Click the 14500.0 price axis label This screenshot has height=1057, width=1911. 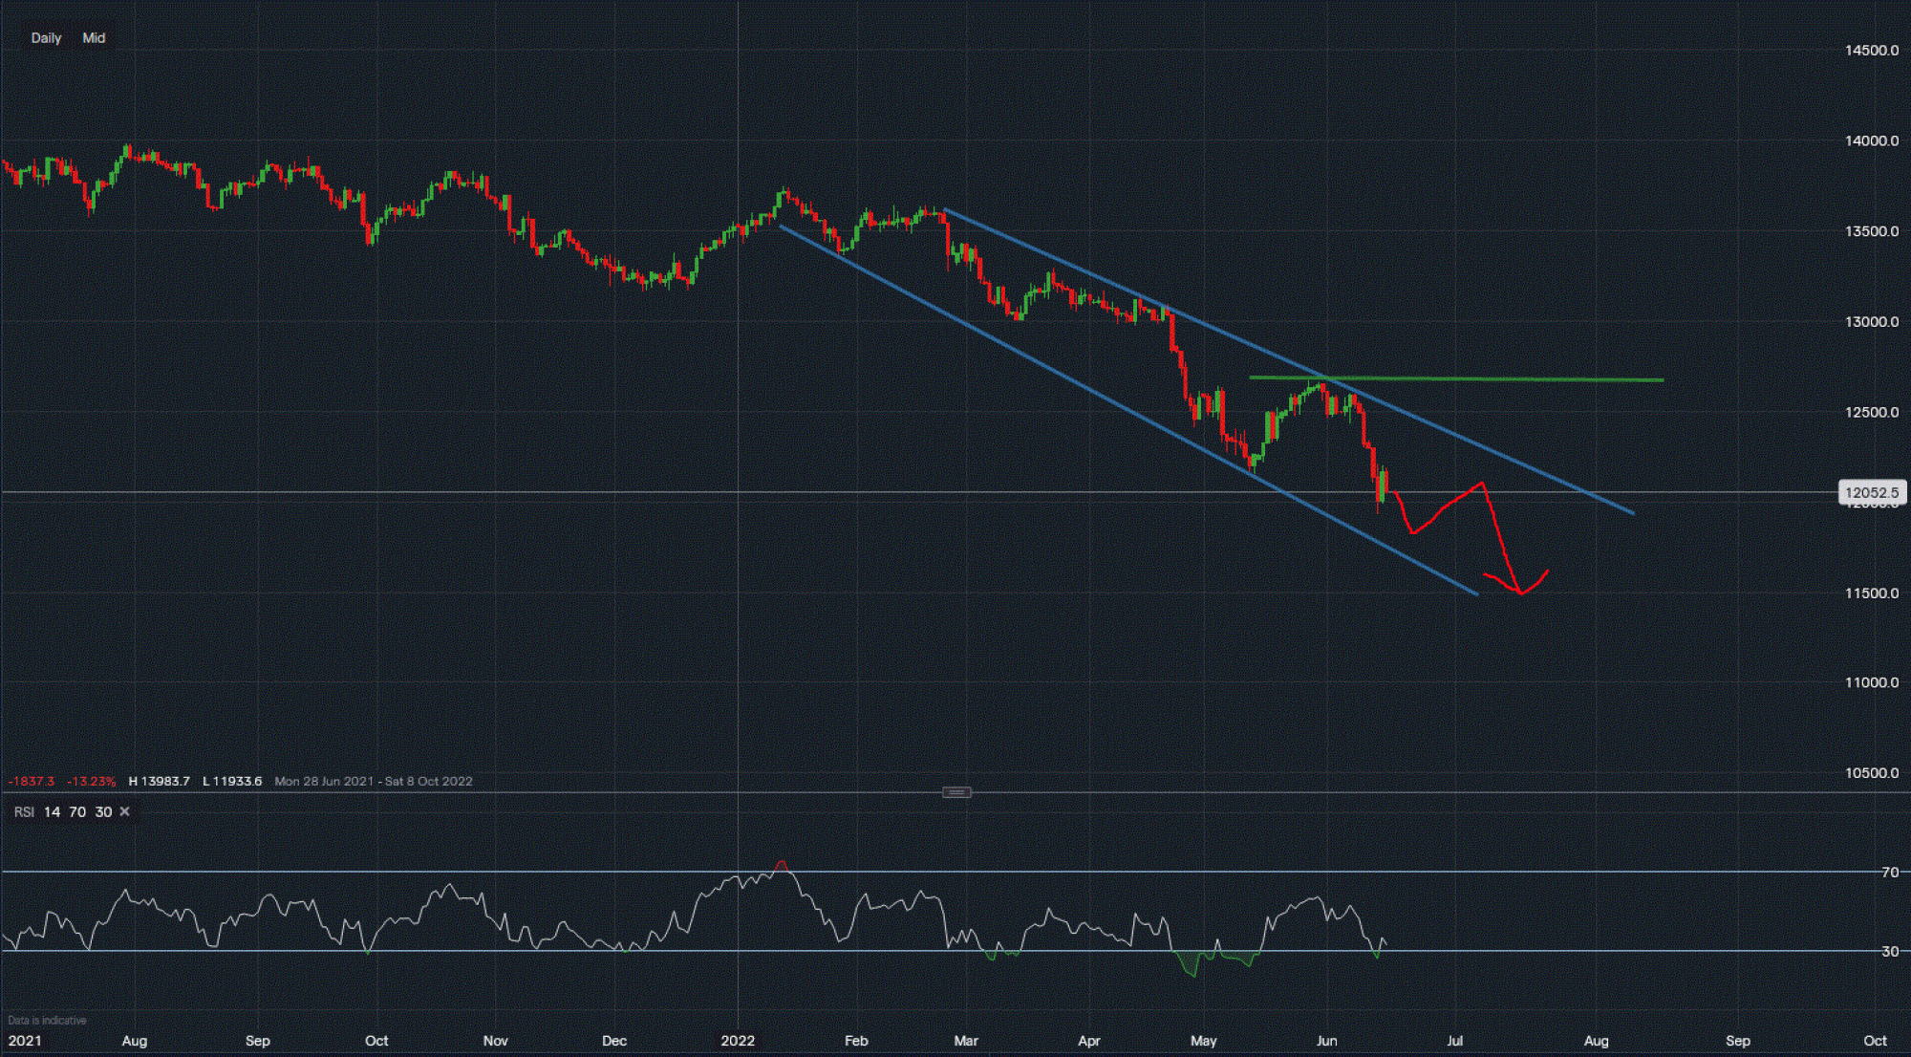[1871, 51]
